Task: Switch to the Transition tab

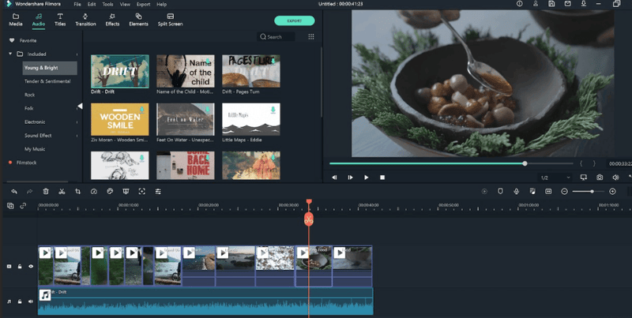Action: point(85,19)
